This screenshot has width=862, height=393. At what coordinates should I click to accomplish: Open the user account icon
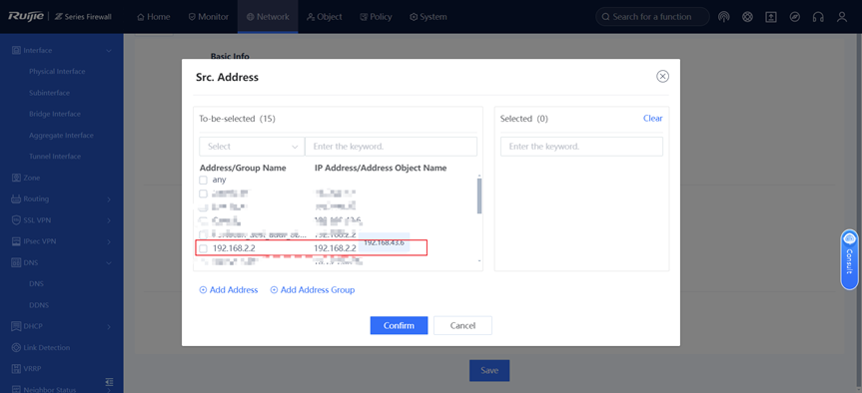[x=842, y=17]
